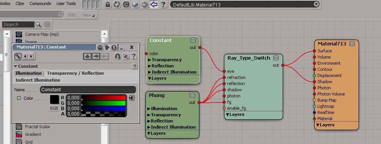Switch to Transparency / Reflection tab
Screen dimensions: 381x144
coord(75,73)
